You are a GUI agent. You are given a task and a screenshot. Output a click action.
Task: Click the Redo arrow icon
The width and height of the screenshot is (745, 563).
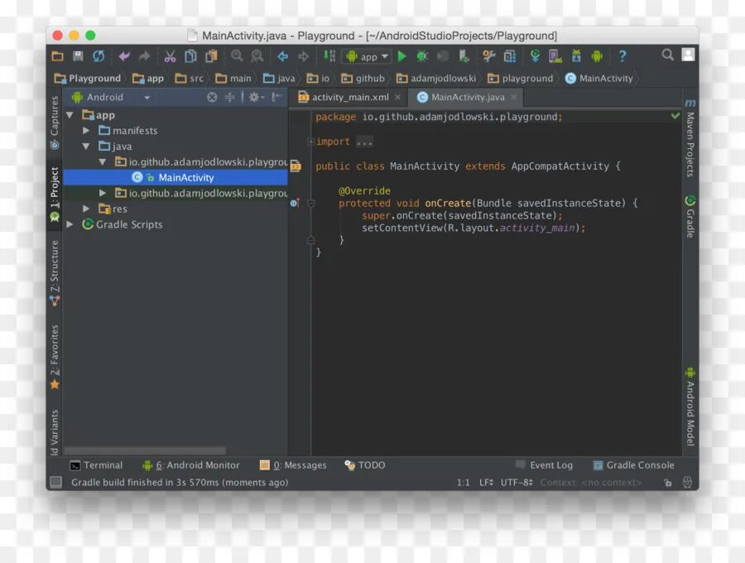[144, 56]
